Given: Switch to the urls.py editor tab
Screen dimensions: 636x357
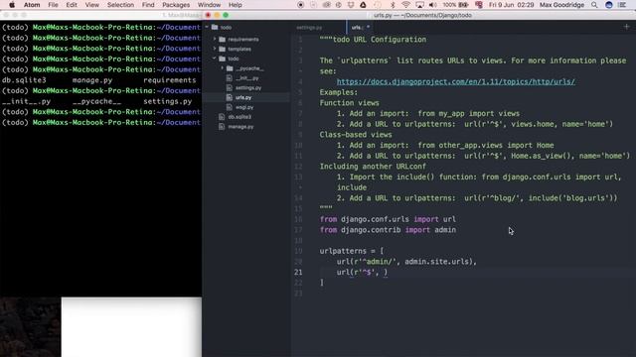Looking at the screenshot, I should [357, 28].
